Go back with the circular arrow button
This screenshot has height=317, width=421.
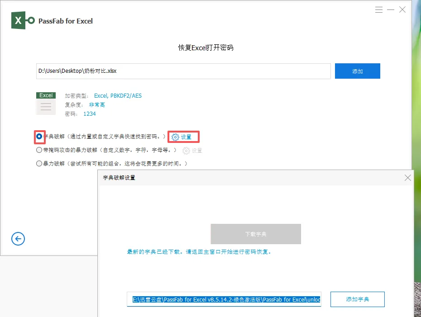(x=18, y=239)
